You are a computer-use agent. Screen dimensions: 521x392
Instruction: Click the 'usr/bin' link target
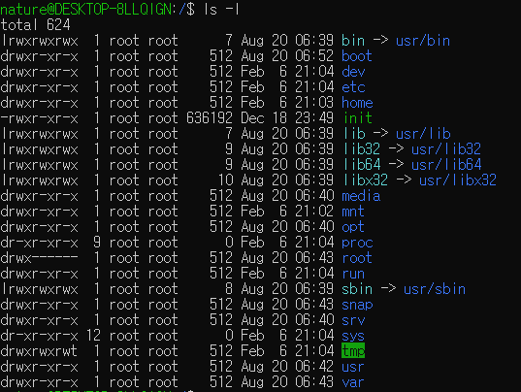(423, 41)
